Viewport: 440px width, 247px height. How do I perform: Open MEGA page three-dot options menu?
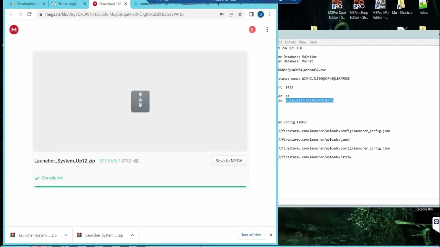pos(267,30)
